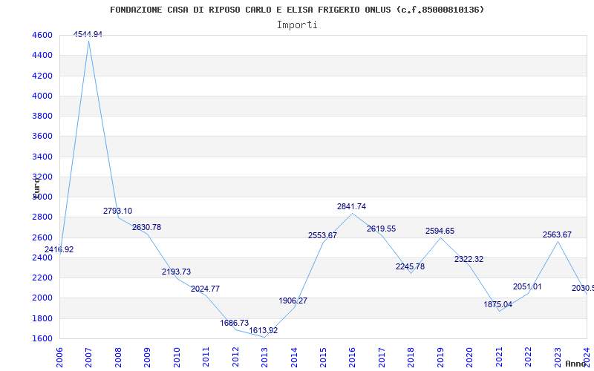Click y-axis value 2000

click(x=42, y=298)
